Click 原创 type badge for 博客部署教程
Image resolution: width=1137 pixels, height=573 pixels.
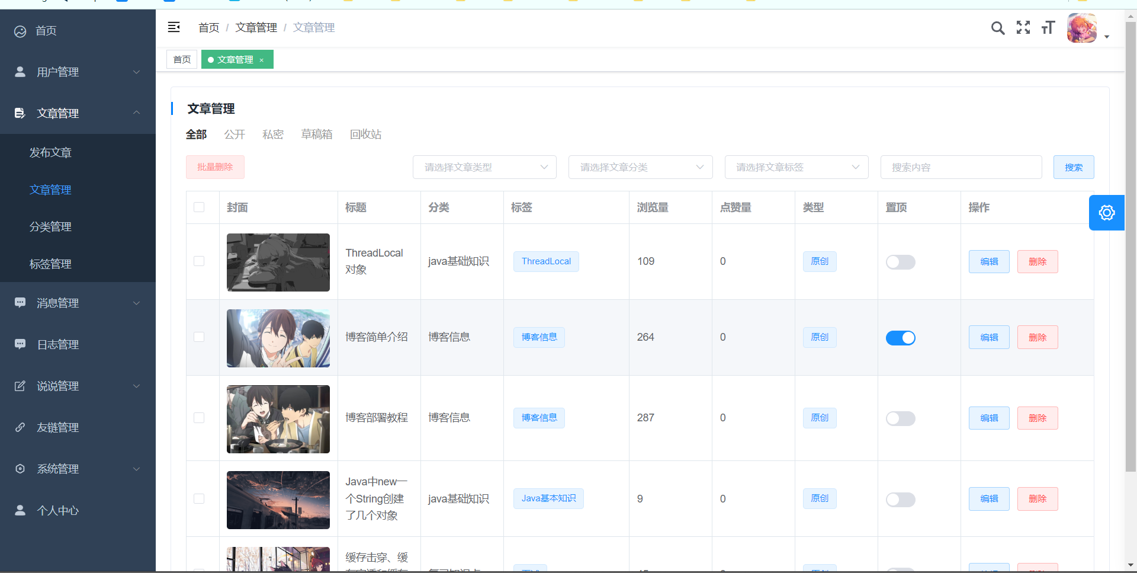pos(820,418)
